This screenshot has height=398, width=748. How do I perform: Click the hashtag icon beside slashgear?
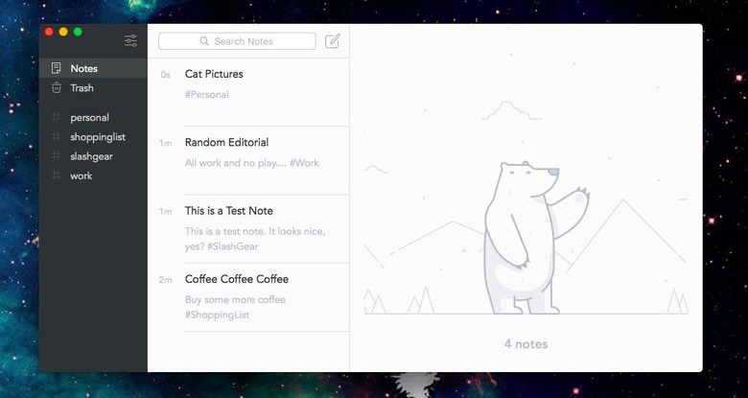[57, 156]
